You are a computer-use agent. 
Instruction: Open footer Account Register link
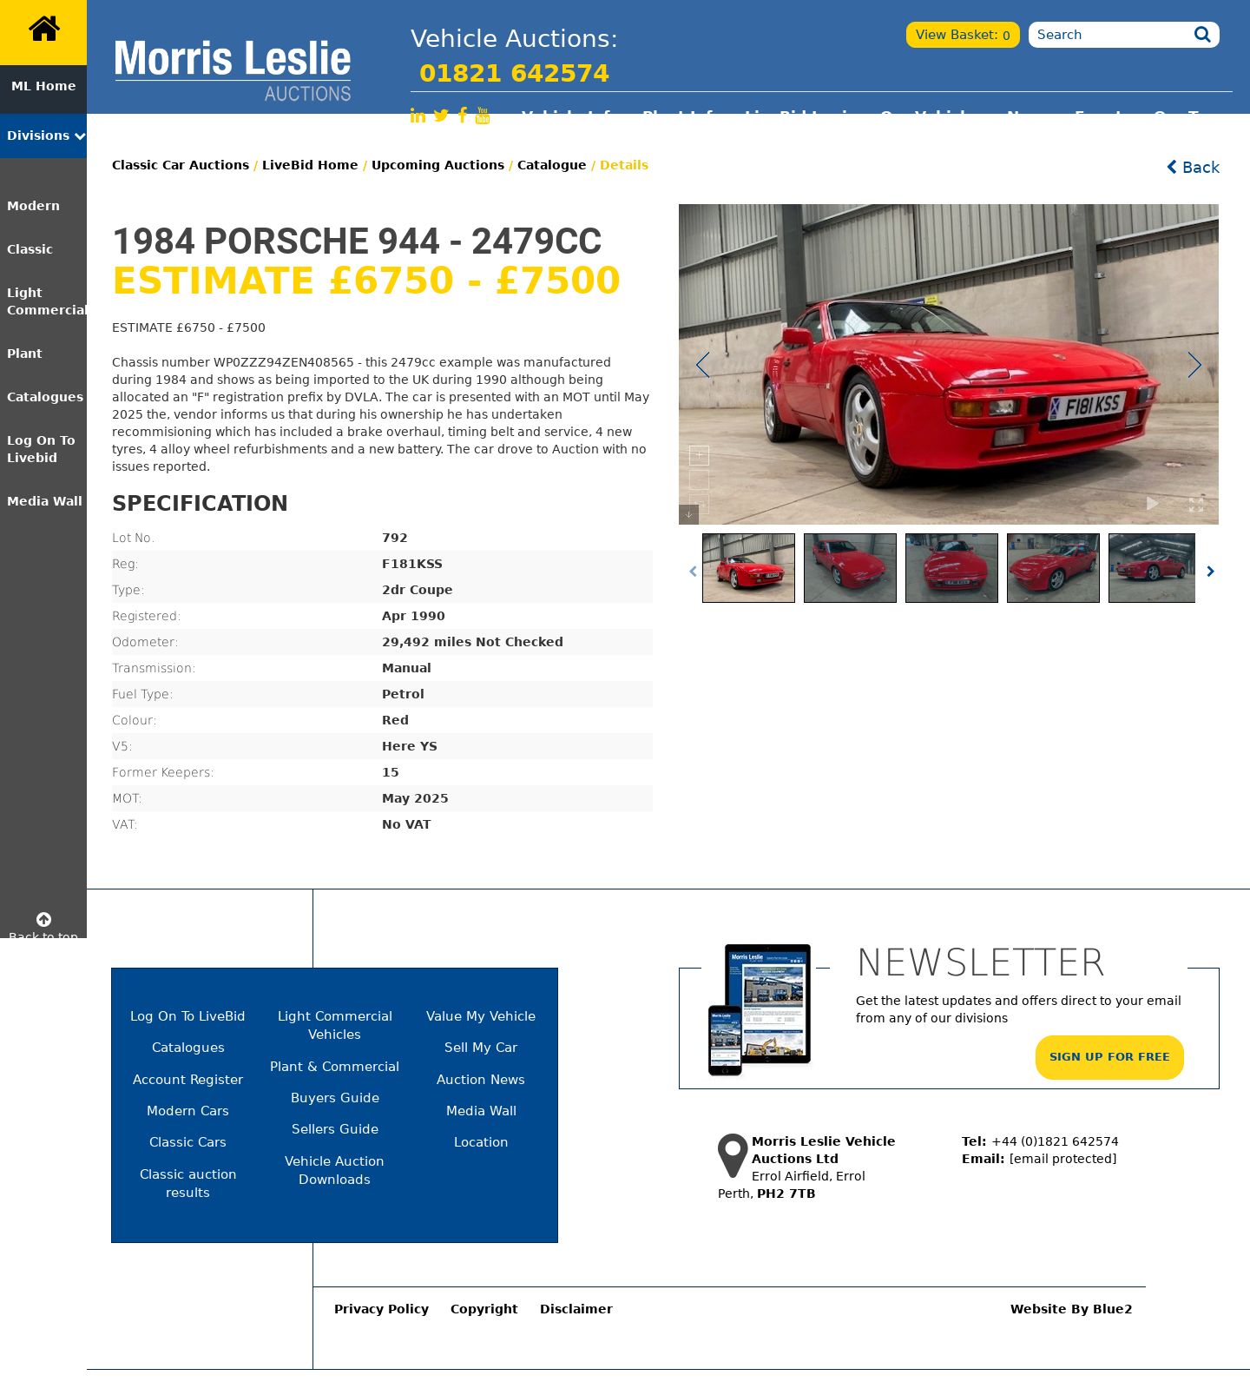(x=187, y=1080)
